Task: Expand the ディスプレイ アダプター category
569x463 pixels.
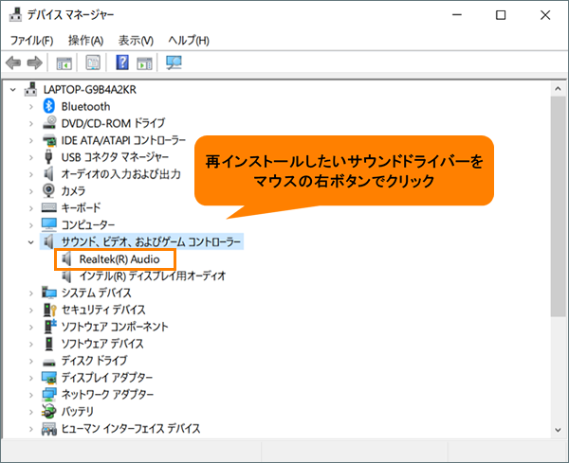Action: 31,378
